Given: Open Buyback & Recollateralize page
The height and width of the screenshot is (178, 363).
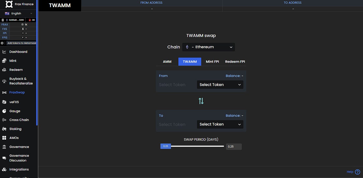Looking at the screenshot, I should [21, 81].
